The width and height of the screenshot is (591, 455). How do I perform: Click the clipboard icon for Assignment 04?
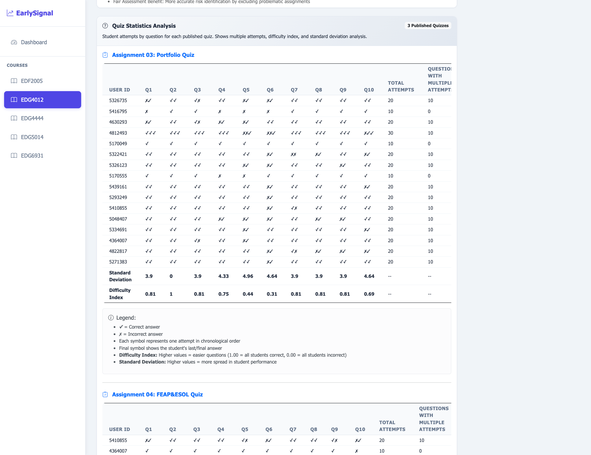(105, 394)
